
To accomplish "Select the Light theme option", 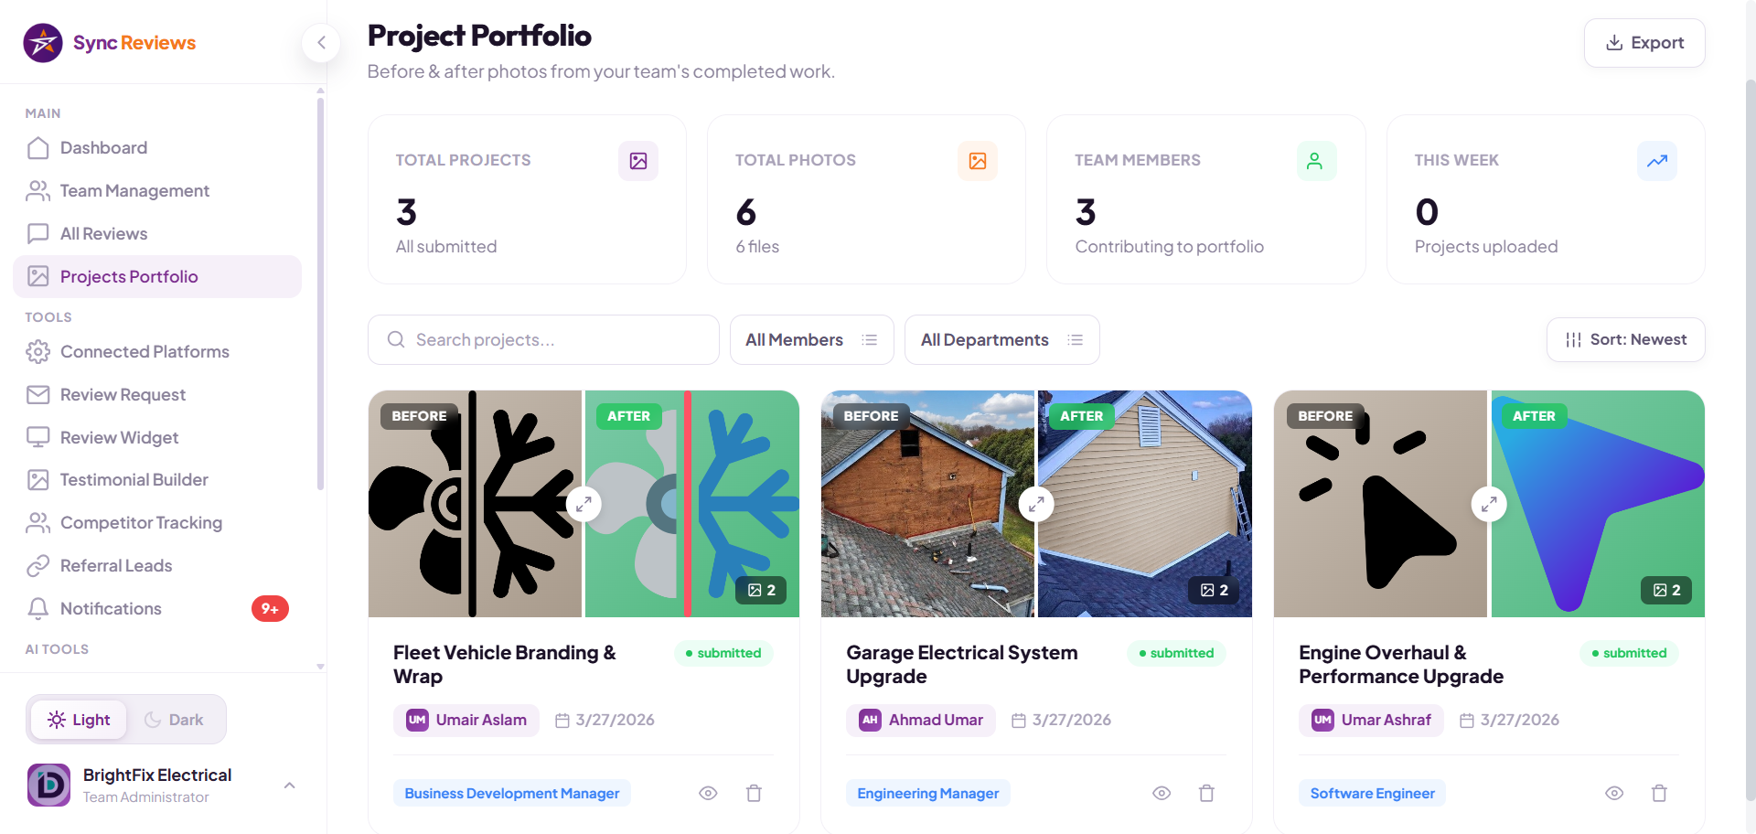I will pyautogui.click(x=79, y=720).
